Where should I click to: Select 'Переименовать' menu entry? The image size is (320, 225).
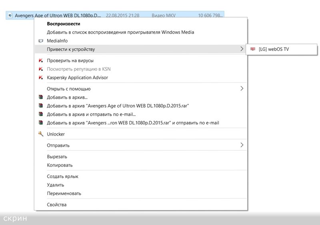[64, 193]
